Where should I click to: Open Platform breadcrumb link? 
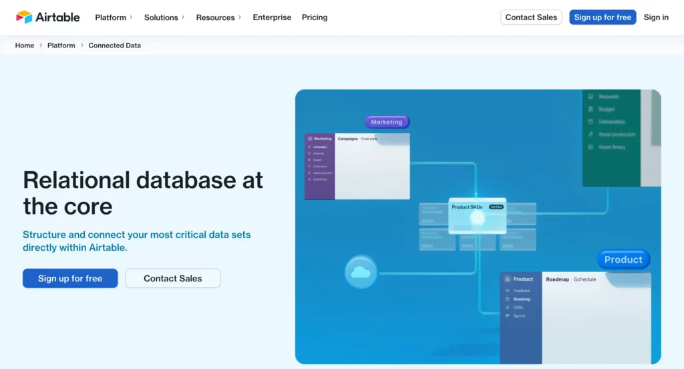pos(61,45)
